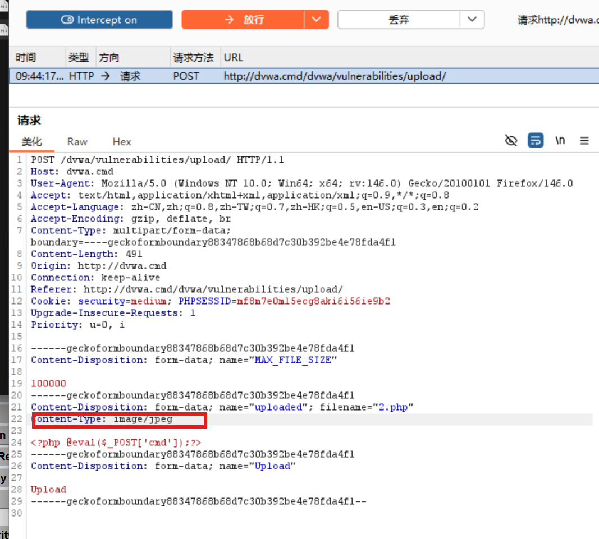
Task: Click the User-Agent header line
Action: click(x=302, y=183)
